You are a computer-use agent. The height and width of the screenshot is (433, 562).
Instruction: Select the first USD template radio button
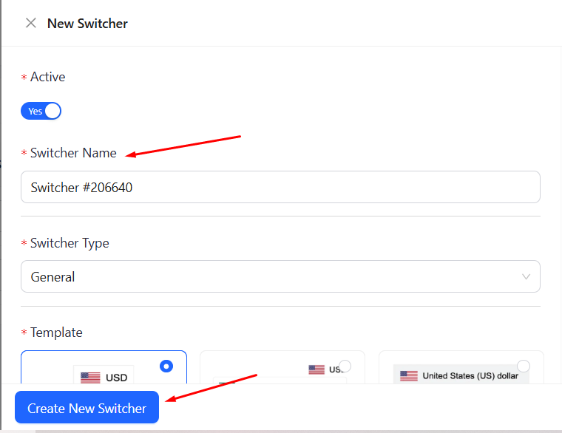(x=166, y=366)
